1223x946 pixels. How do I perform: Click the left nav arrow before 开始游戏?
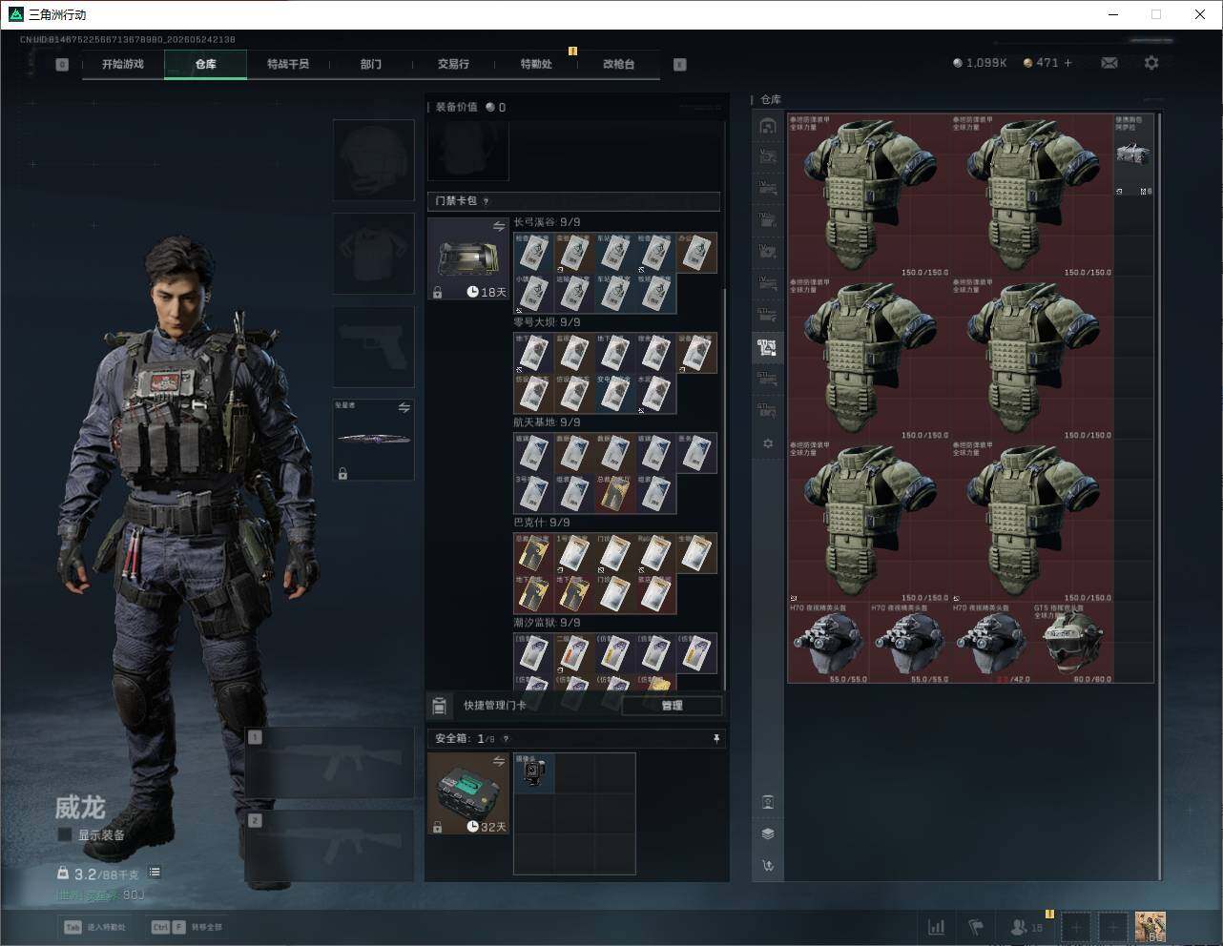(62, 65)
